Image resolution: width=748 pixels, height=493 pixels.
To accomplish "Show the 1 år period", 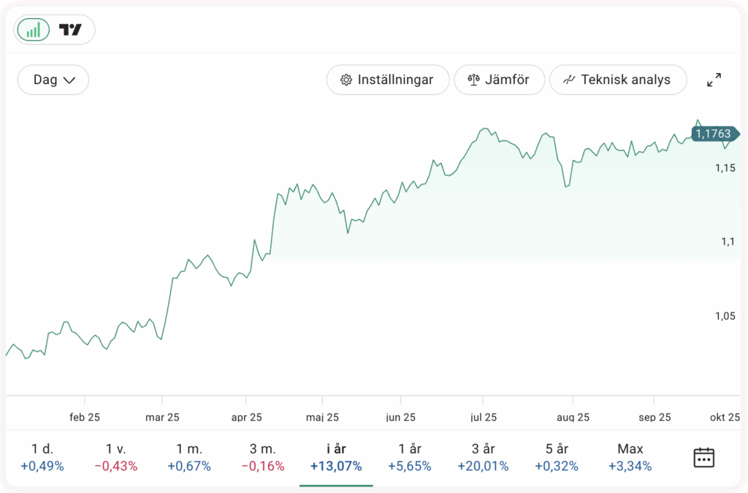I will point(409,457).
